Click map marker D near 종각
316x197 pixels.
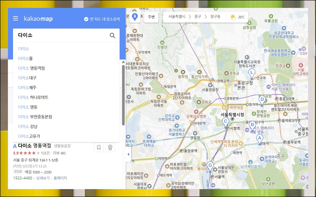(261, 101)
